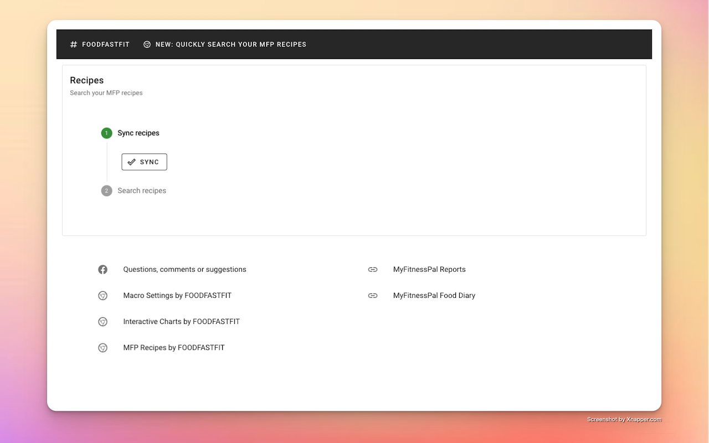This screenshot has width=709, height=443.
Task: Click the Chrome icon in the header bar
Action: pos(147,44)
